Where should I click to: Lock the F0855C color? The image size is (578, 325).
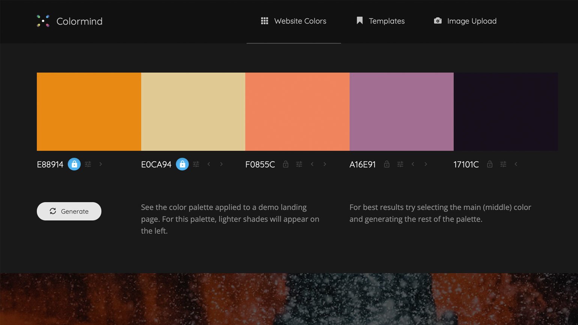click(286, 164)
